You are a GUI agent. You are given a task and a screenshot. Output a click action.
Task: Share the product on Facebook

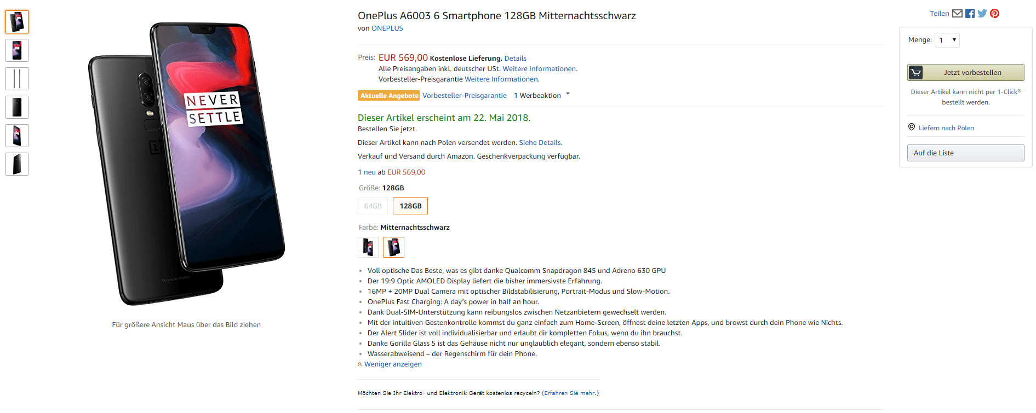pyautogui.click(x=970, y=14)
